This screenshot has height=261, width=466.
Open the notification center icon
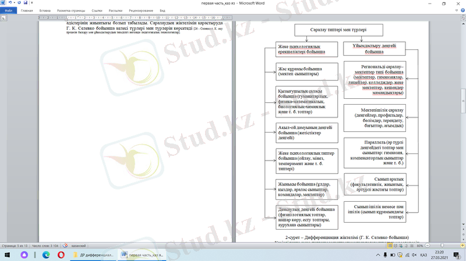[457, 255]
